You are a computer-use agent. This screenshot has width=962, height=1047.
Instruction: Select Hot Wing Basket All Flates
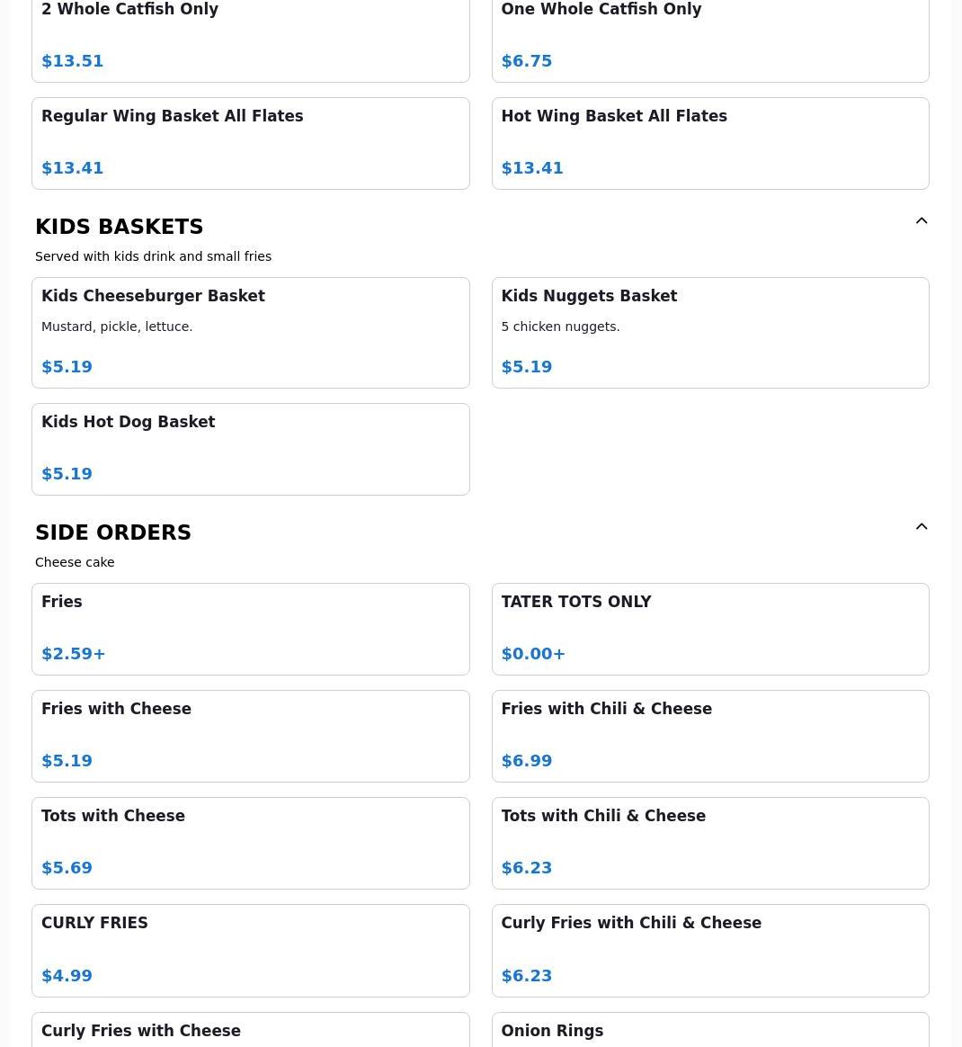pos(709,143)
